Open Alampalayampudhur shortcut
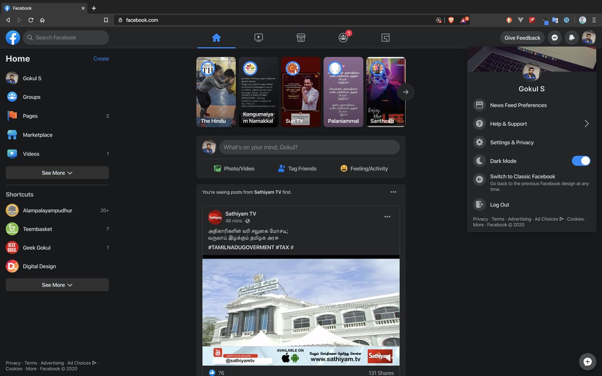Viewport: 602px width, 376px height. (57, 211)
